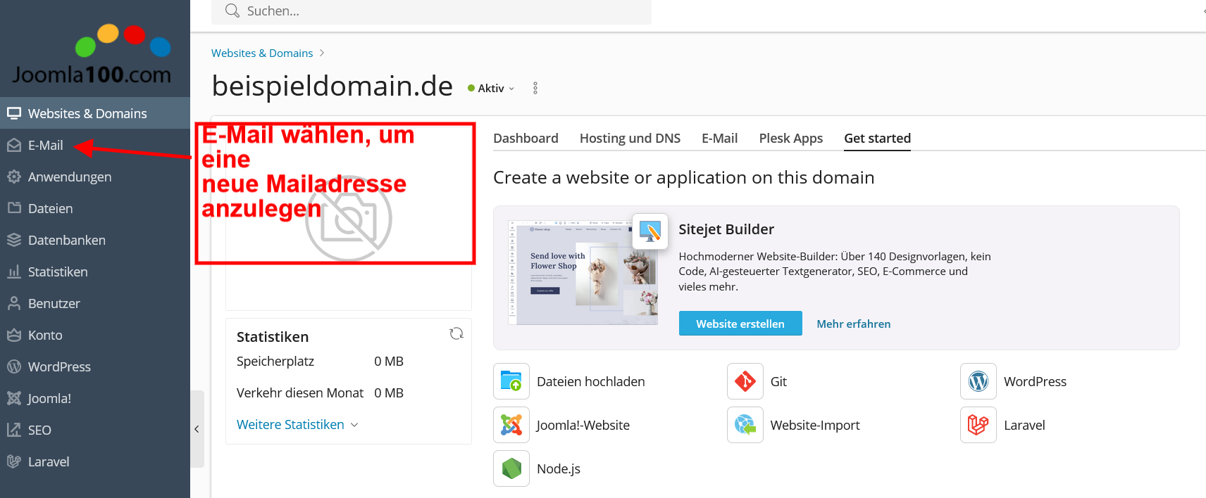This screenshot has height=498, width=1206.
Task: Open the Aktiv status dropdown
Action: 491,88
